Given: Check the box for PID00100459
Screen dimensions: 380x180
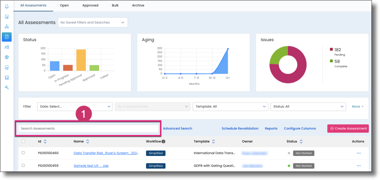Looking at the screenshot, I should (x=23, y=165).
